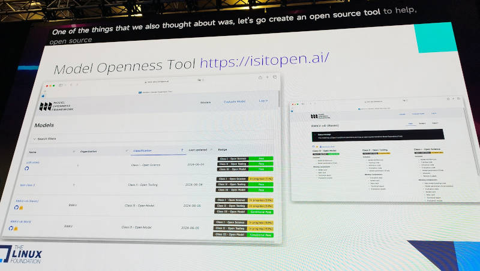This screenshot has width=480, height=271.
Task: Click the black status message banner
Action: 378,135
